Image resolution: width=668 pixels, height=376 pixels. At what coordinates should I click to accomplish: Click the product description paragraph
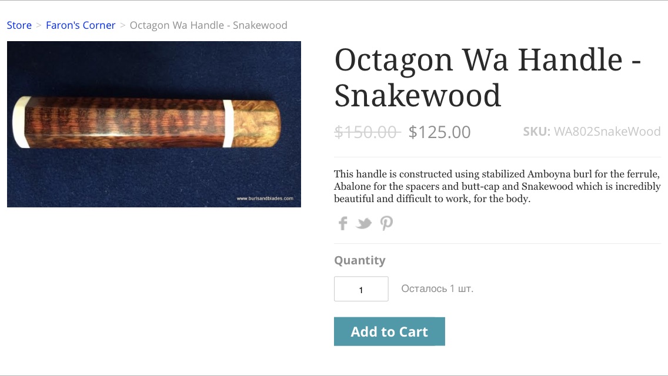pyautogui.click(x=497, y=186)
